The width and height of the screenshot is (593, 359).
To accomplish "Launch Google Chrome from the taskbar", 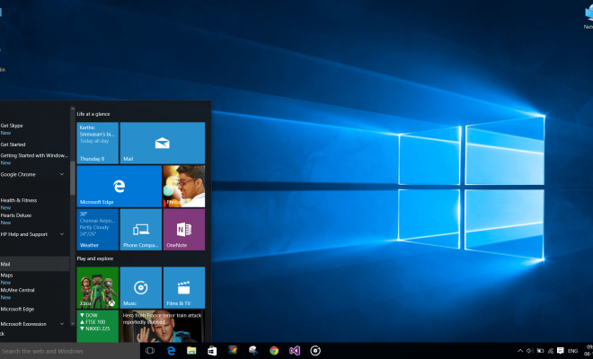I will 274,351.
